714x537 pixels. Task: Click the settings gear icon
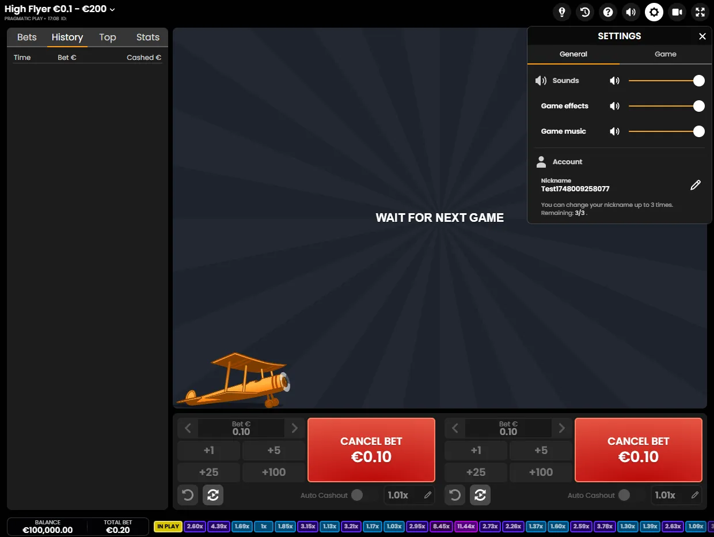[654, 12]
